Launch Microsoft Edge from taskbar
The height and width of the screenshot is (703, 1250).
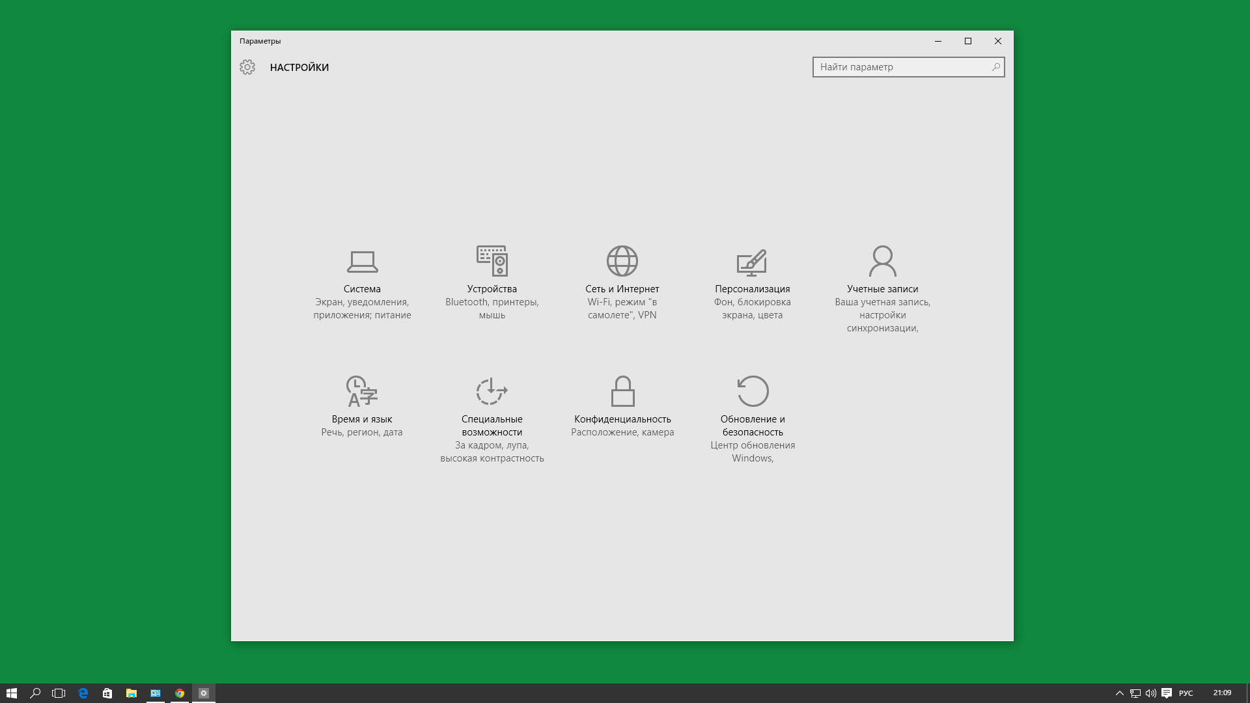[x=83, y=693]
